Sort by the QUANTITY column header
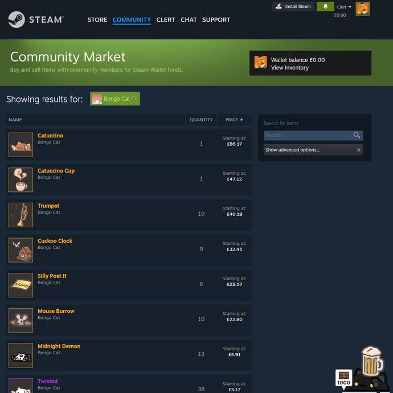The height and width of the screenshot is (393, 393). (201, 120)
